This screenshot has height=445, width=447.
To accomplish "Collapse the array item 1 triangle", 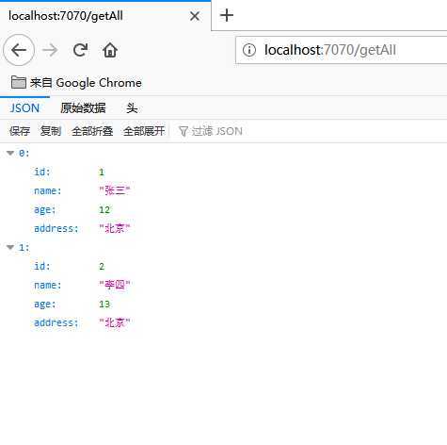I will coord(10,247).
